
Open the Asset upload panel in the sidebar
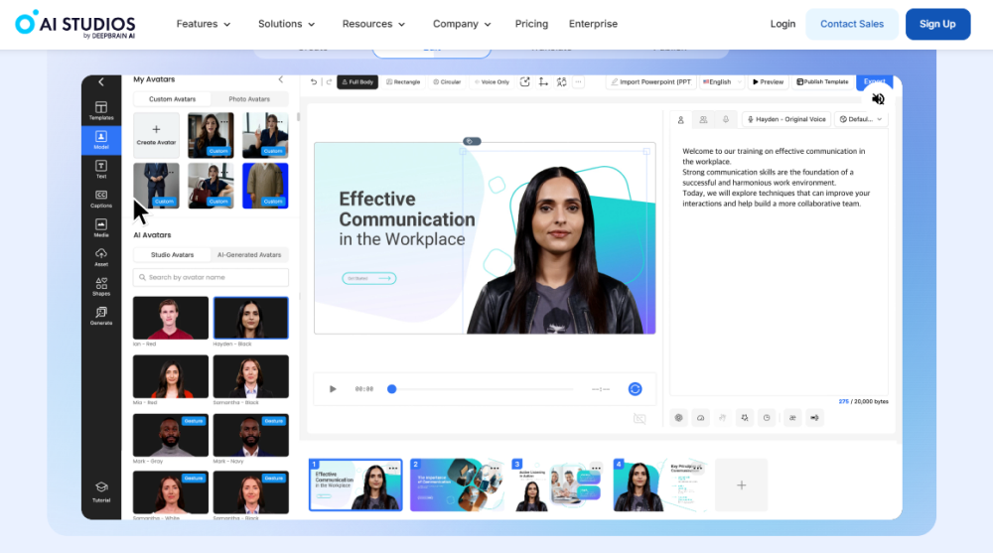(100, 257)
